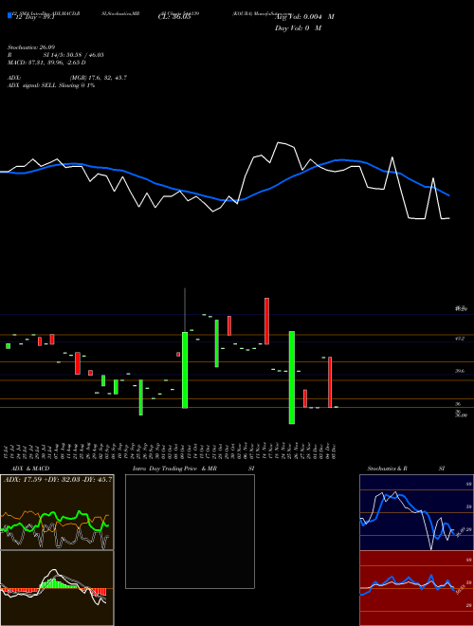Click the blue 12-day SMA legend square
This screenshot has height=626, width=474.
pyautogui.click(x=9, y=15)
